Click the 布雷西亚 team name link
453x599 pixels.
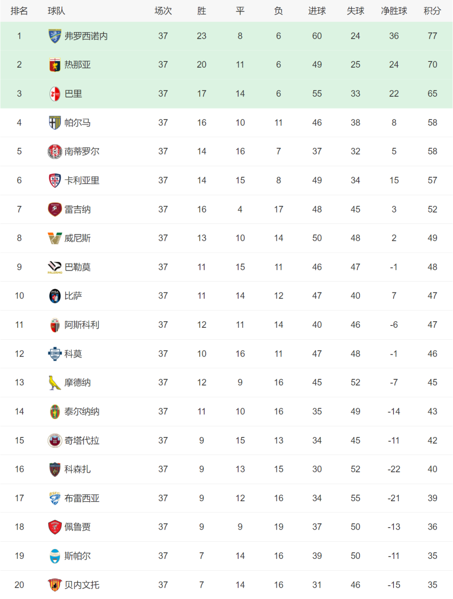(82, 498)
